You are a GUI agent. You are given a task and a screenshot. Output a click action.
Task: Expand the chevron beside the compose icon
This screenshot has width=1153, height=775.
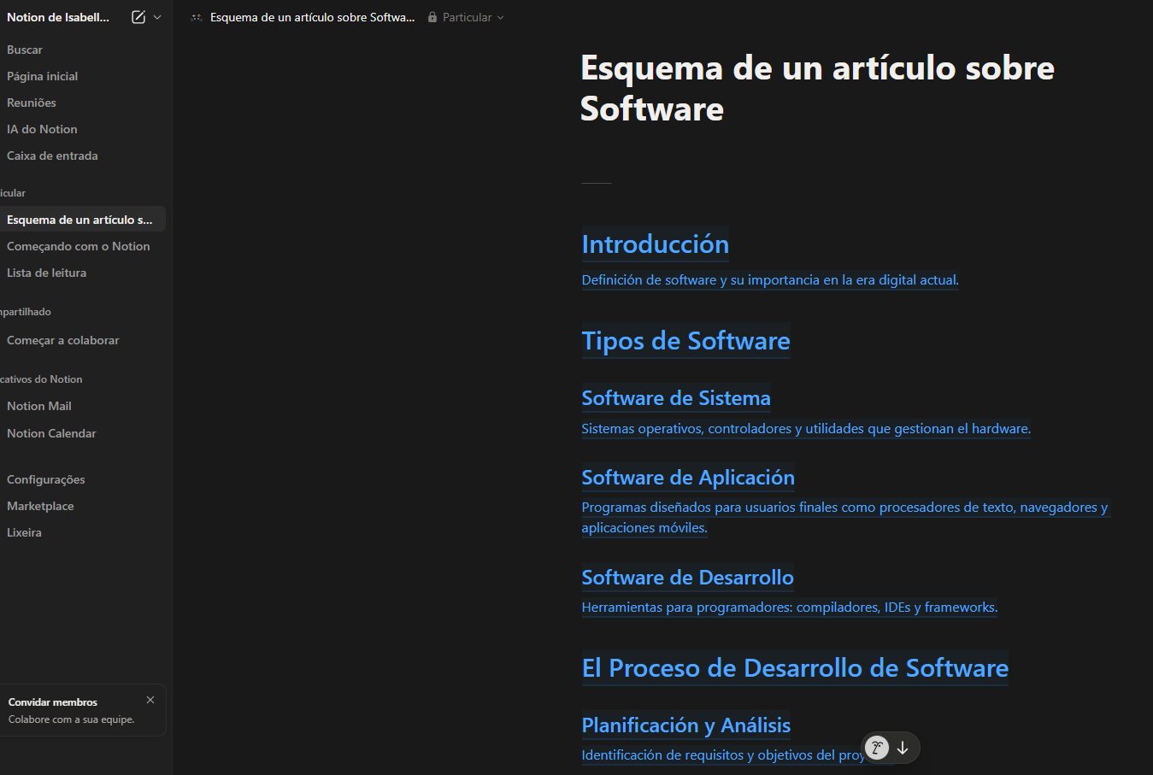click(158, 16)
